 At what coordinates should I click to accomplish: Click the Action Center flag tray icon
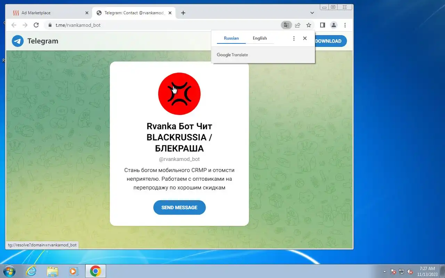click(x=393, y=271)
